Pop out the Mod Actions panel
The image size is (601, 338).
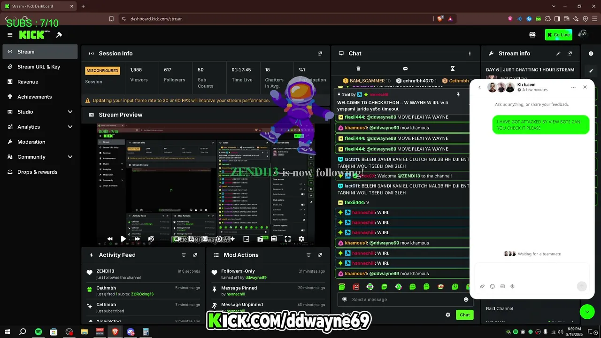[320, 255]
